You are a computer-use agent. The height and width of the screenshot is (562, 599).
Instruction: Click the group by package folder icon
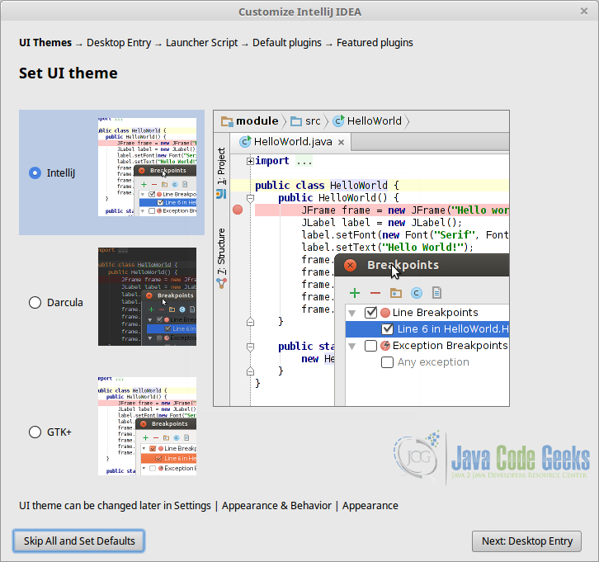click(x=396, y=293)
